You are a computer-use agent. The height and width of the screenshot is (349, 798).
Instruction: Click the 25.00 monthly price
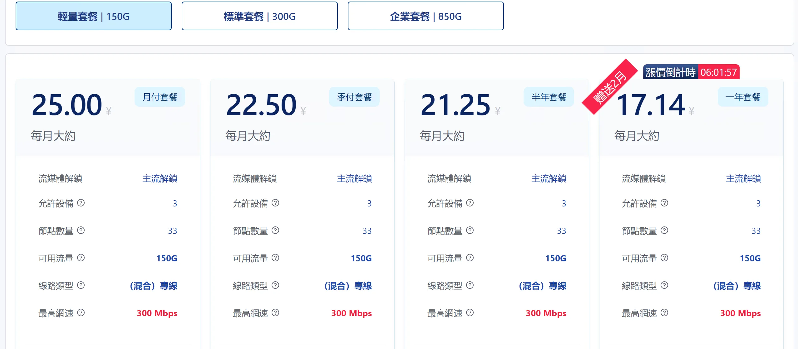pos(67,105)
